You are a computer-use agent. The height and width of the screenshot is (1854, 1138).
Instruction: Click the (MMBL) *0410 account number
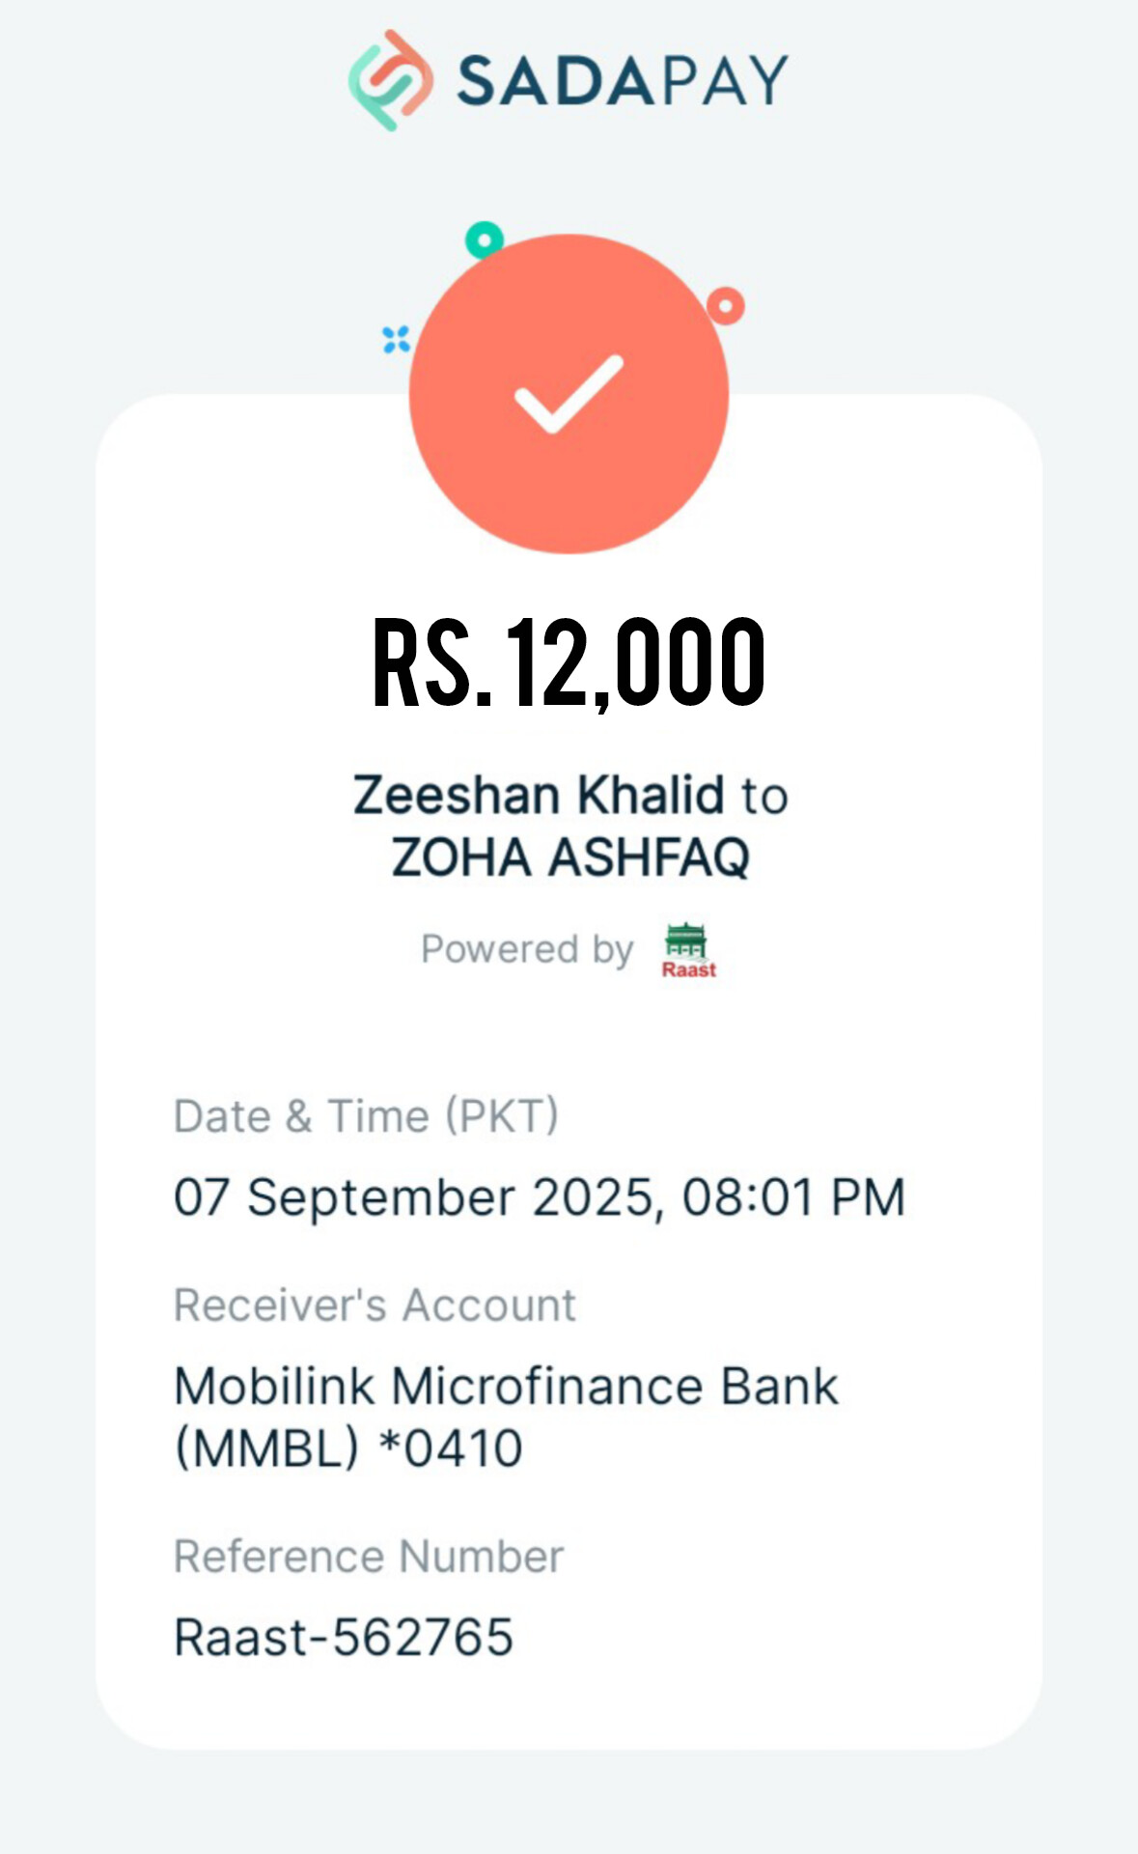348,1448
